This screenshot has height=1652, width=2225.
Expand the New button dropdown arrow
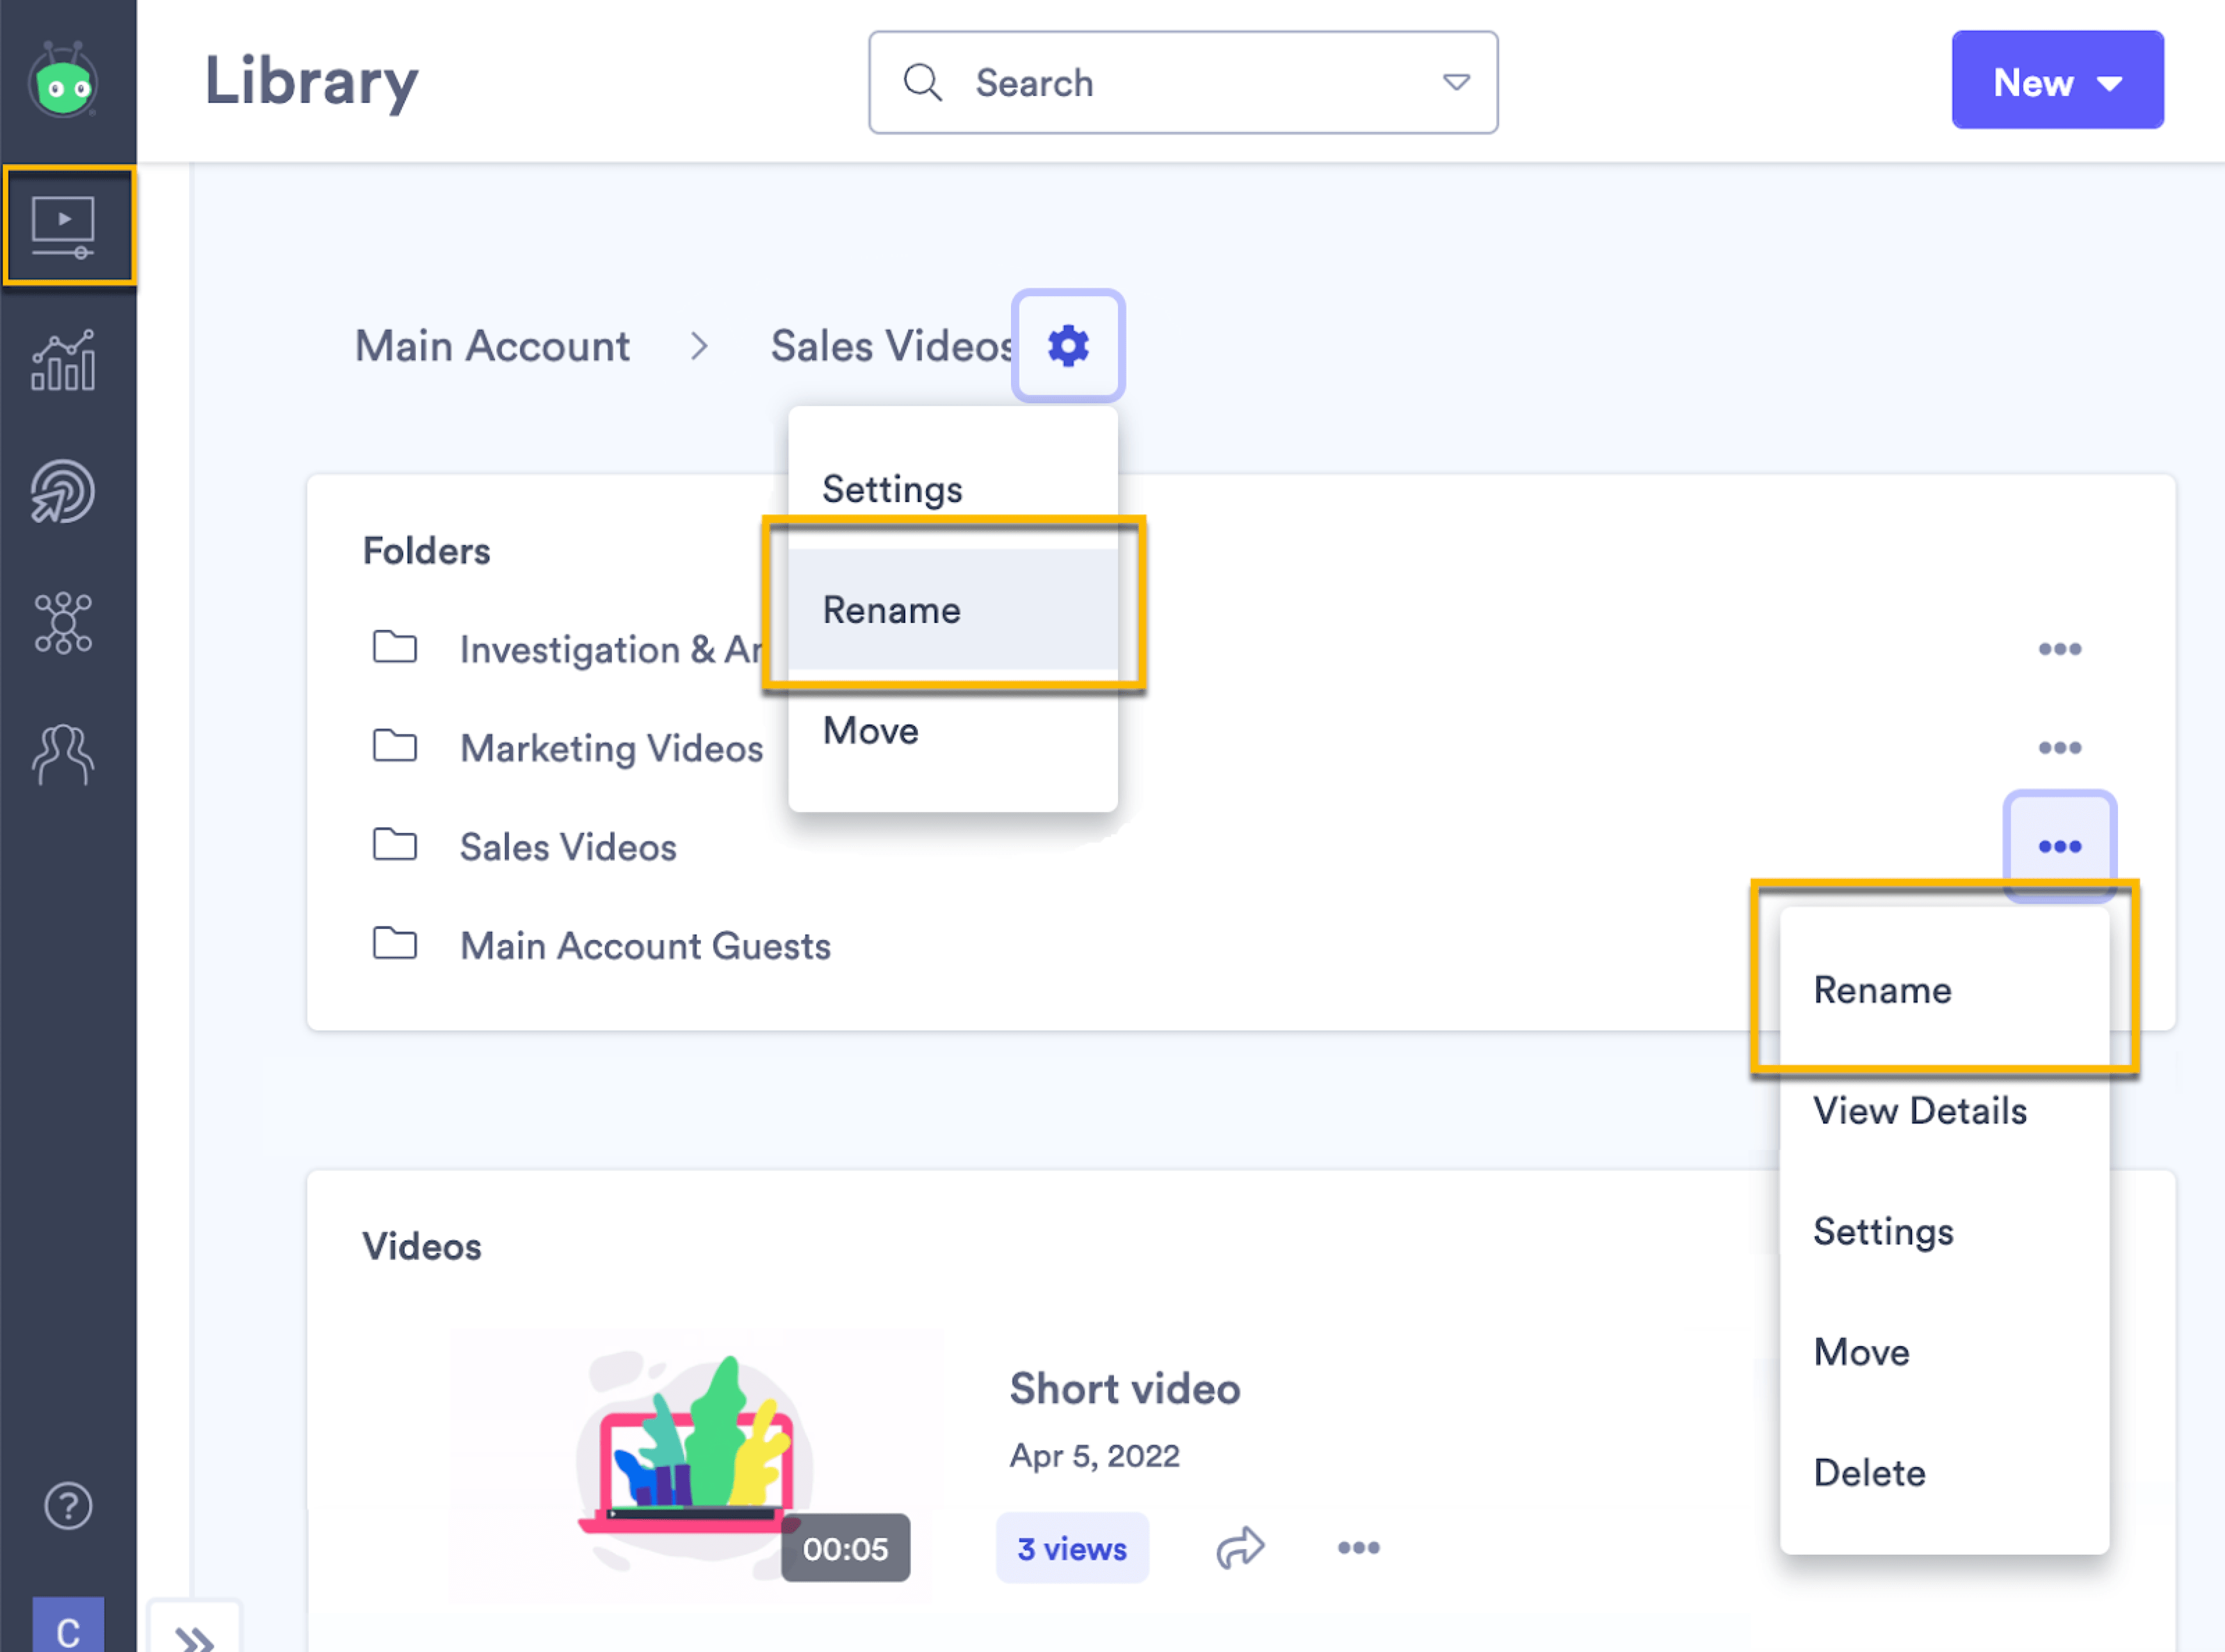coord(2110,82)
